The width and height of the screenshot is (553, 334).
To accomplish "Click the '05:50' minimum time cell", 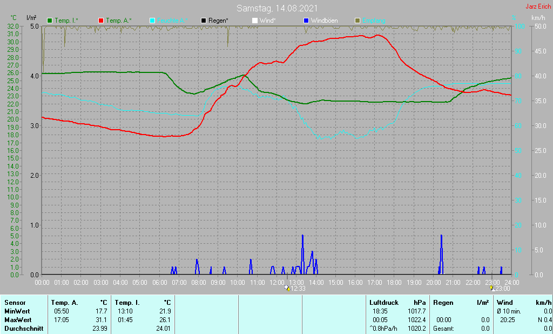I will click(62, 311).
